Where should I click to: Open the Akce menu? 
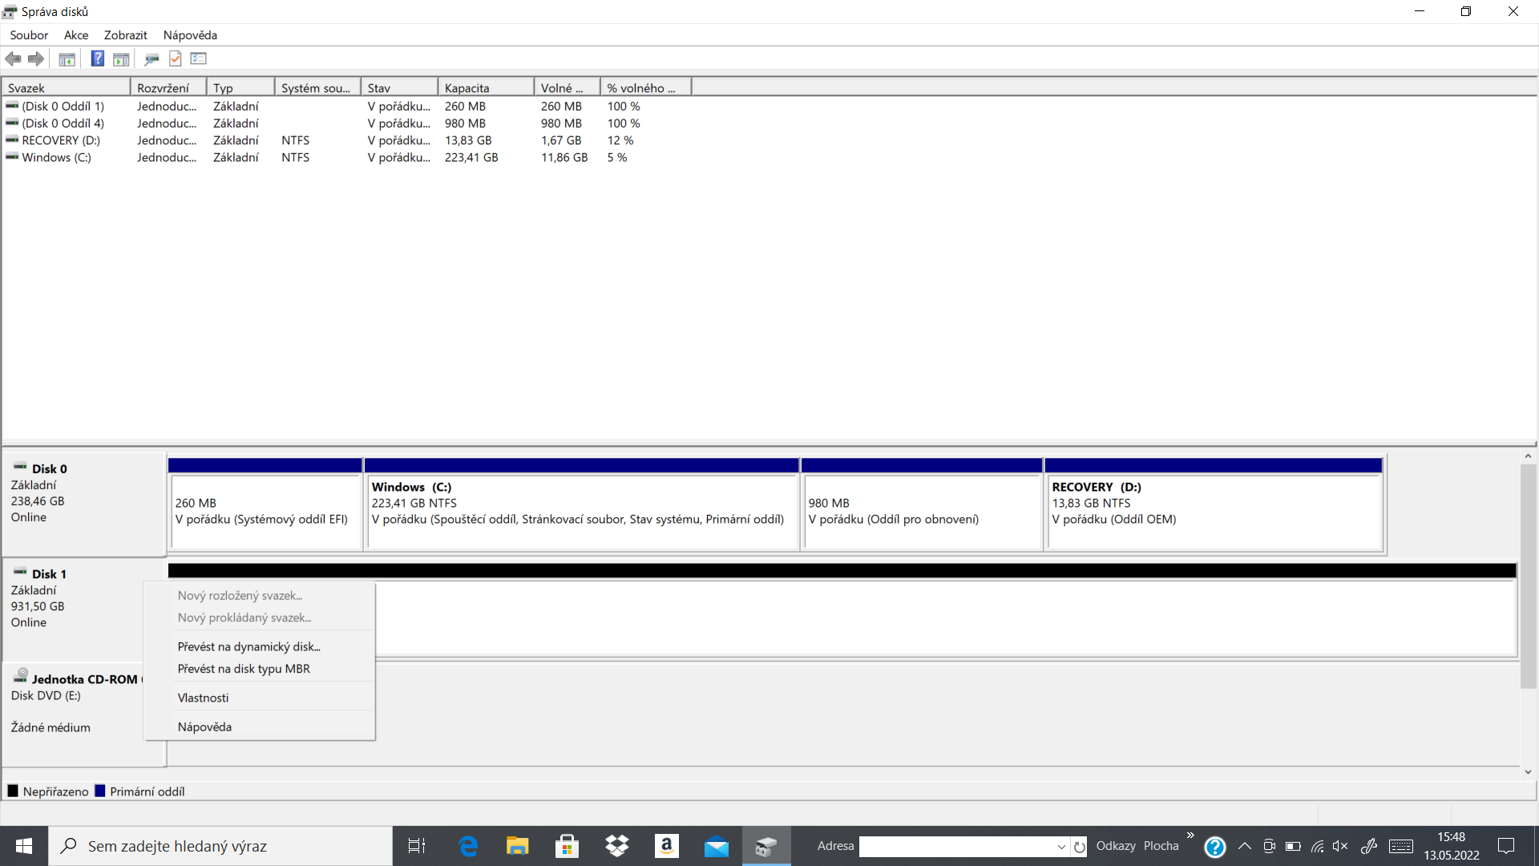(x=76, y=35)
